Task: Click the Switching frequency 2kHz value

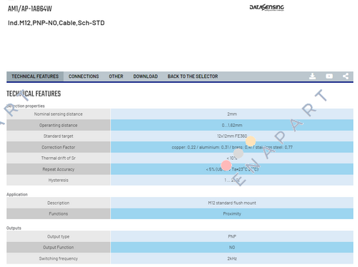Action: coord(232,258)
